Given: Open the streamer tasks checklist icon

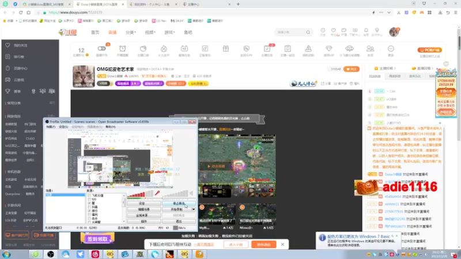Looking at the screenshot, I should click(x=267, y=48).
